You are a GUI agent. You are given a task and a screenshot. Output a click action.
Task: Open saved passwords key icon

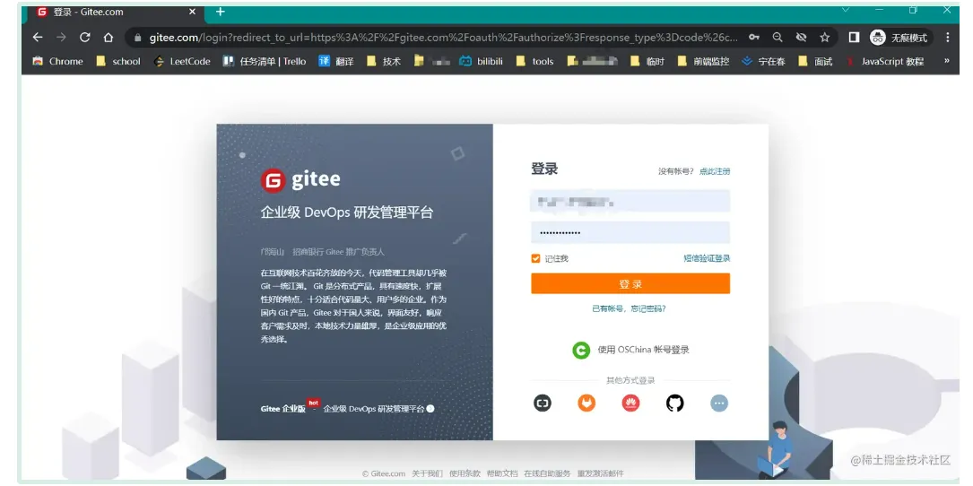click(x=754, y=38)
